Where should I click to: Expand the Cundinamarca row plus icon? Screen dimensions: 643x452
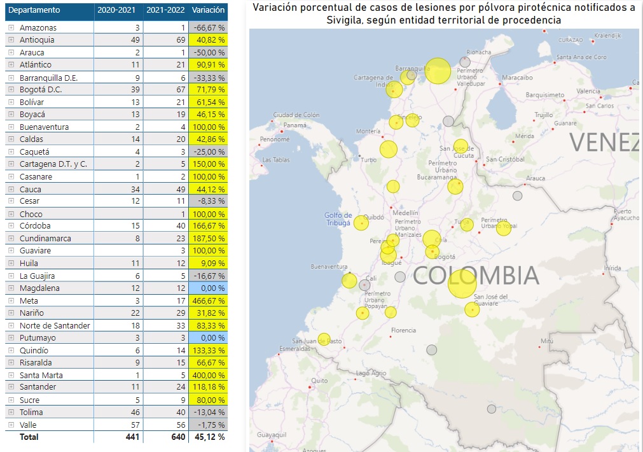11,239
